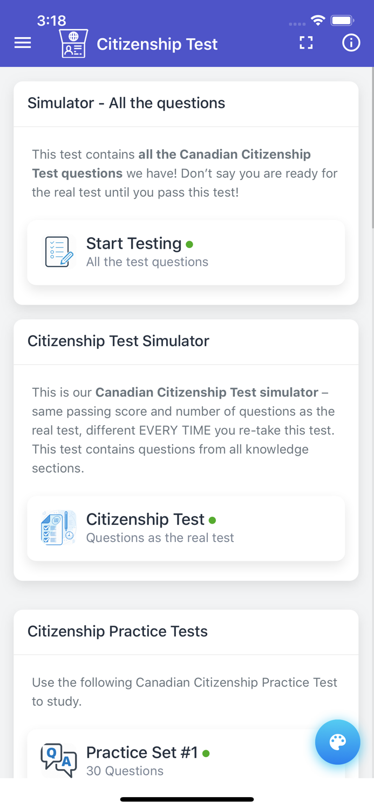Open Practice Set #1 with 30 questions
Image resolution: width=374 pixels, height=809 pixels.
click(x=186, y=758)
